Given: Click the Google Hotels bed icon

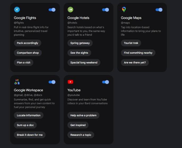Looking at the screenshot, I should [70, 10].
